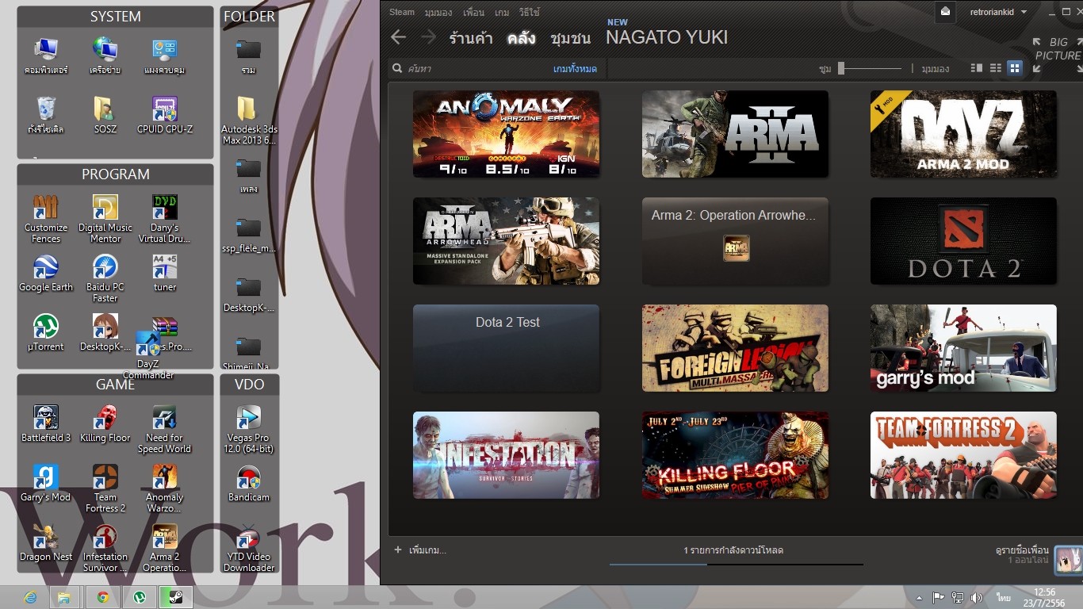Screen dimensions: 1083x609
Task: Select the grid view icon in Steam
Action: tap(1015, 69)
